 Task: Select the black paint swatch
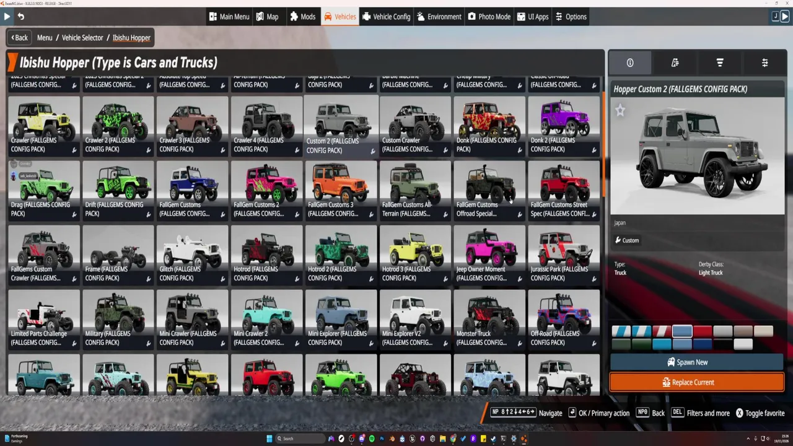click(723, 344)
